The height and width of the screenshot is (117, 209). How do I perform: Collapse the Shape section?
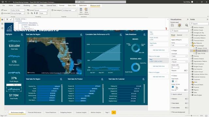click(x=172, y=51)
